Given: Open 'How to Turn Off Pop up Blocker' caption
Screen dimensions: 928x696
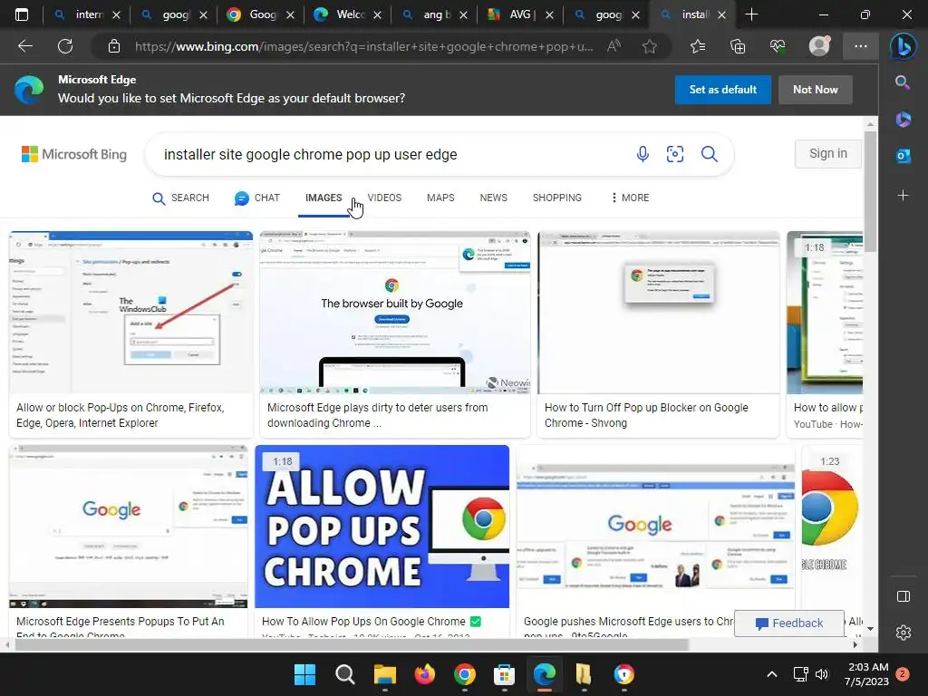Looking at the screenshot, I should coord(646,415).
